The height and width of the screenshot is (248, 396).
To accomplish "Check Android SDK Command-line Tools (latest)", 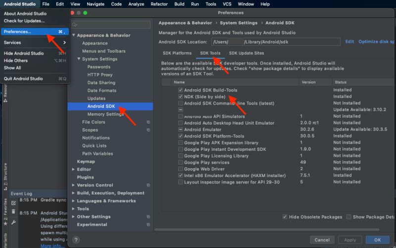I will pos(180,103).
